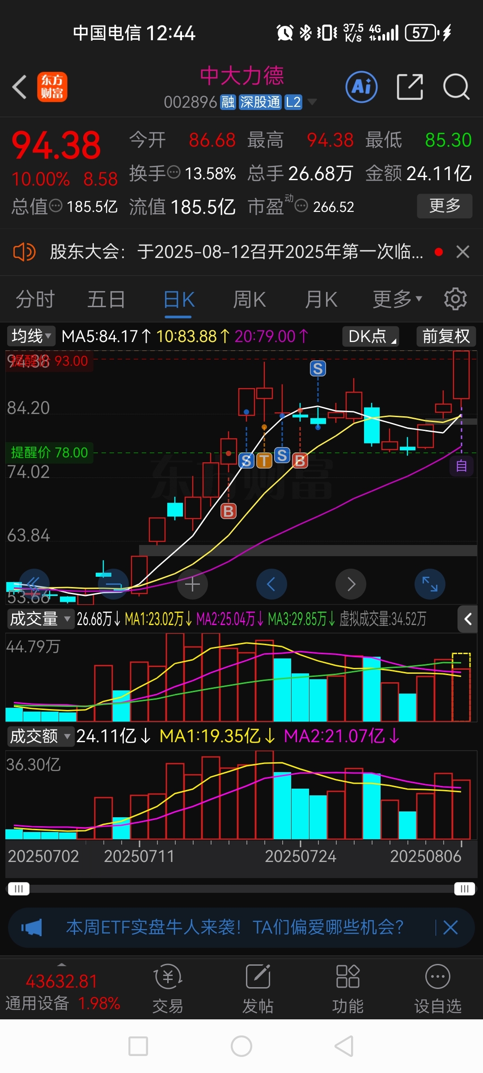This screenshot has height=1073, width=483.
Task: Tap the share/export icon
Action: click(410, 87)
